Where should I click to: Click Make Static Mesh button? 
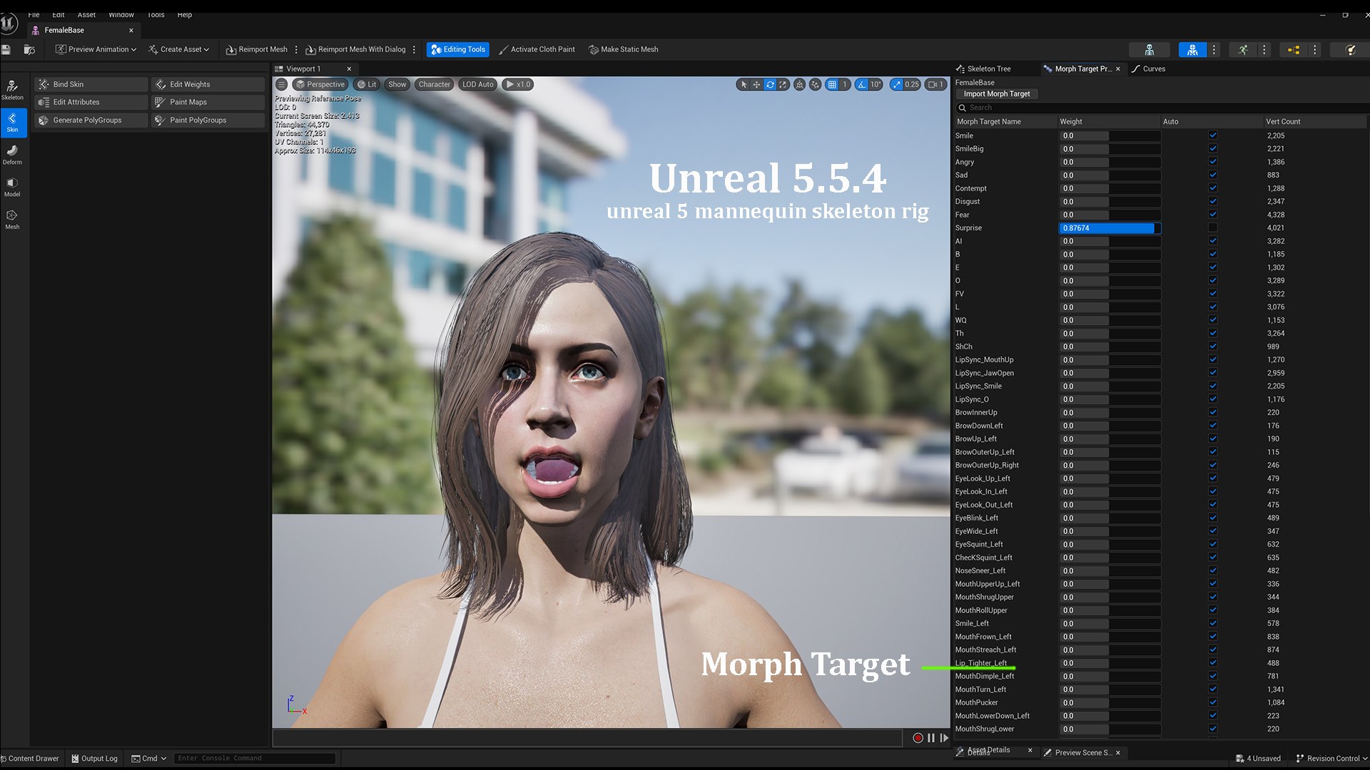(623, 49)
